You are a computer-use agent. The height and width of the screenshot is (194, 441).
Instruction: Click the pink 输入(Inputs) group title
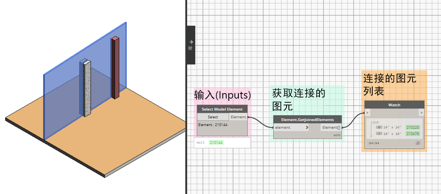(222, 95)
